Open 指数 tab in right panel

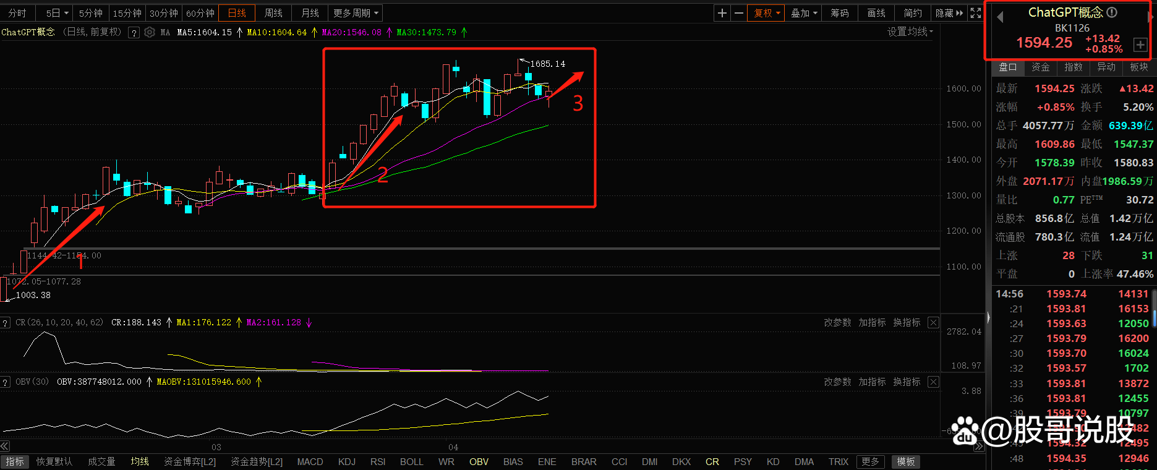(x=1074, y=67)
